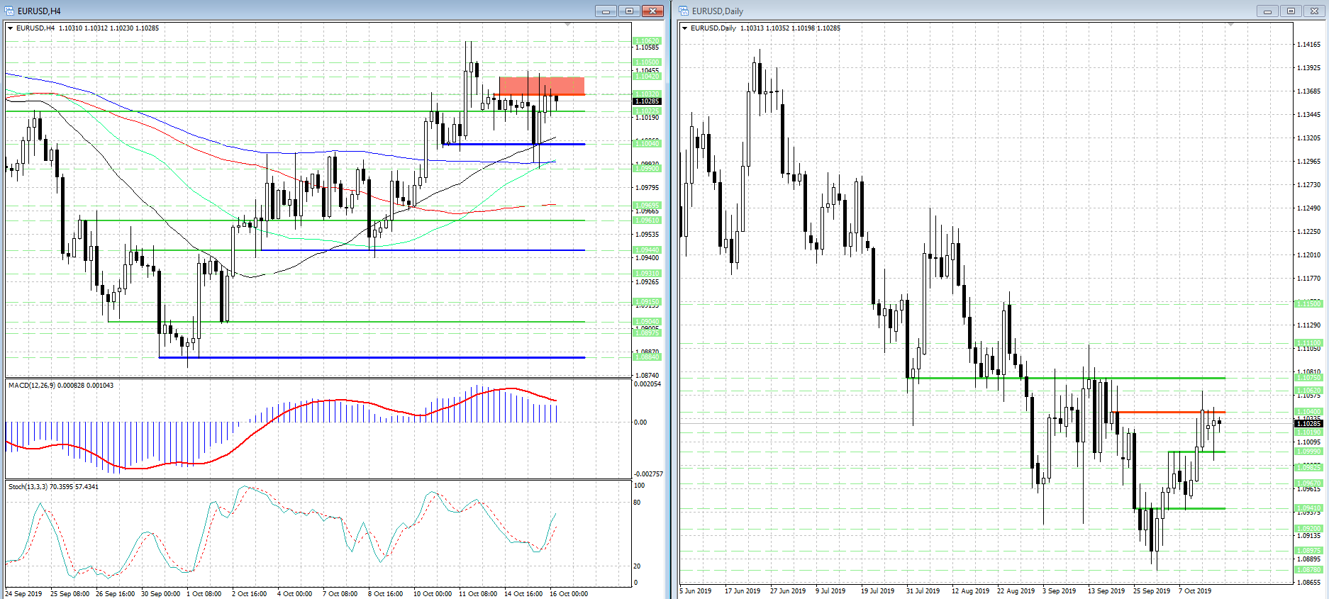Click the MACD(12,26,9) indicator label
This screenshot has height=599, width=1329.
pyautogui.click(x=60, y=386)
